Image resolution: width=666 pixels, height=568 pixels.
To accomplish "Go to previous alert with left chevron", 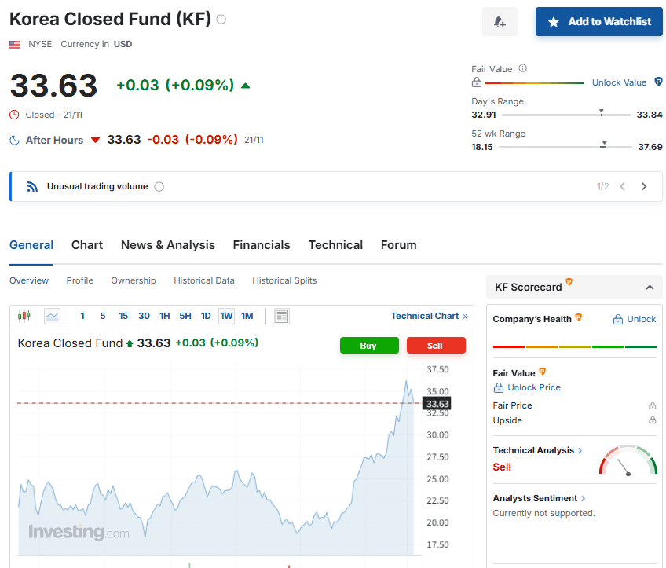I will (623, 186).
